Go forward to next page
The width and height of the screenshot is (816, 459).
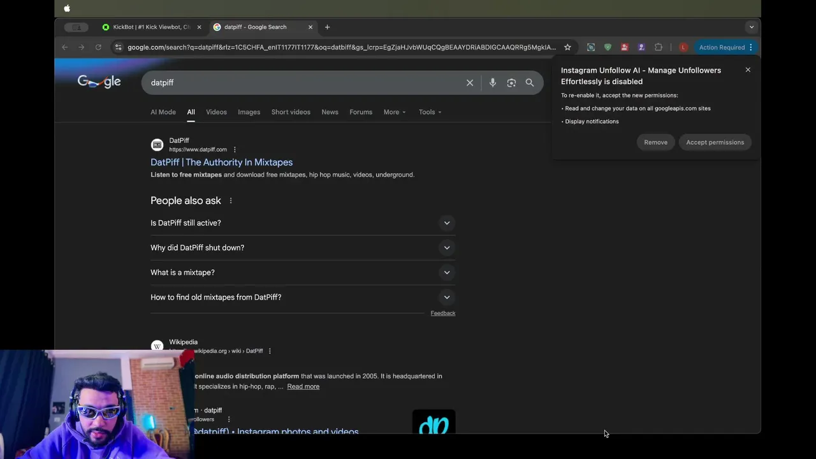[x=81, y=47]
